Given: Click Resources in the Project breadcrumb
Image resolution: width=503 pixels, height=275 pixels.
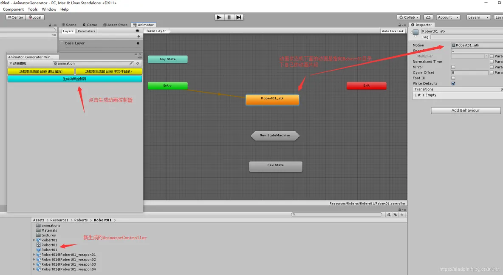Looking at the screenshot, I should (59, 220).
